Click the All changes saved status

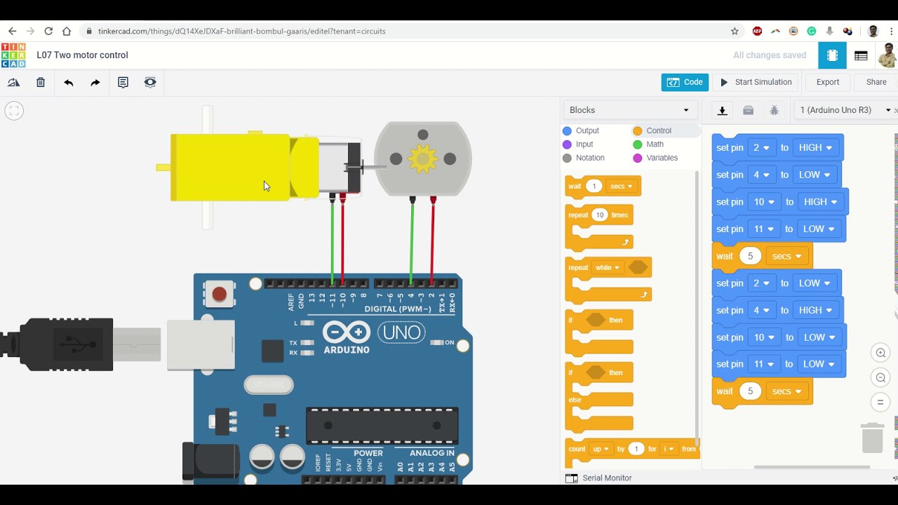click(770, 55)
